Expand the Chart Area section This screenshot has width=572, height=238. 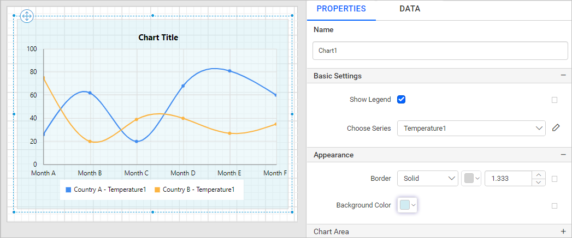[x=564, y=231]
